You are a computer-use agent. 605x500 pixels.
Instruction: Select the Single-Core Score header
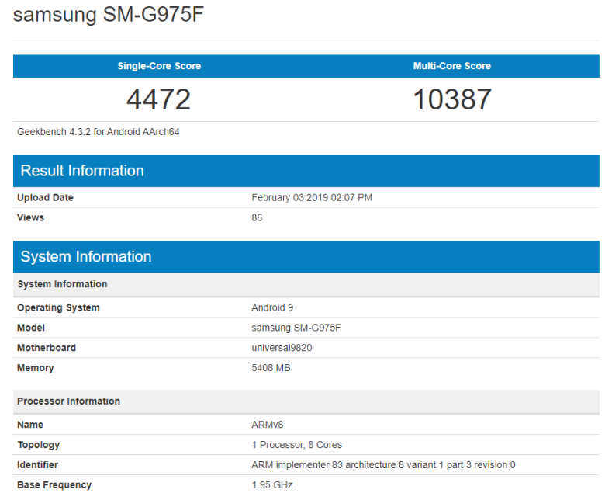tap(159, 66)
